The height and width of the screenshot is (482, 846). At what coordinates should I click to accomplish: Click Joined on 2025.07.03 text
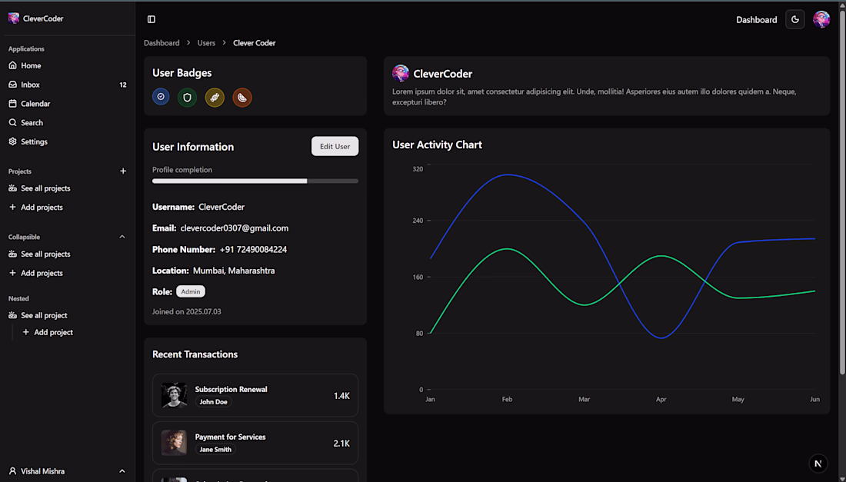187,311
